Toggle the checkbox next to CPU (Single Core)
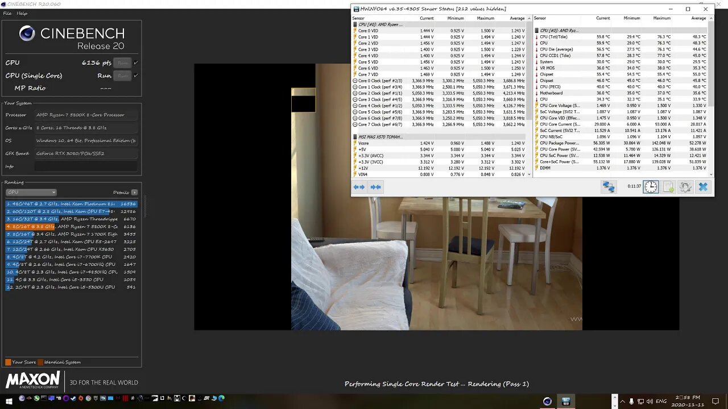The image size is (728, 409). (135, 76)
